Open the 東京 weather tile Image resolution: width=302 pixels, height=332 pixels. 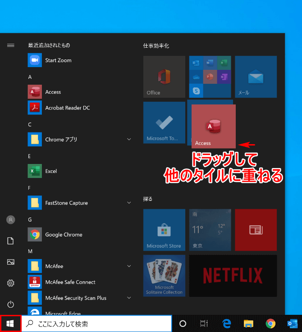[x=210, y=230]
